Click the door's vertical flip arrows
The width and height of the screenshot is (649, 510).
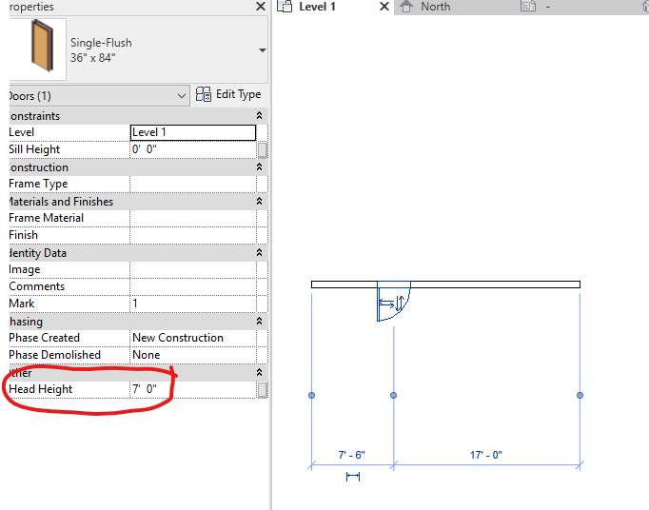(400, 304)
